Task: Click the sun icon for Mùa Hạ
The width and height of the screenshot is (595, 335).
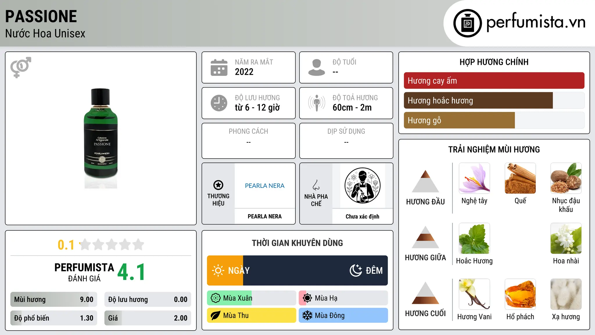Action: [x=307, y=298]
